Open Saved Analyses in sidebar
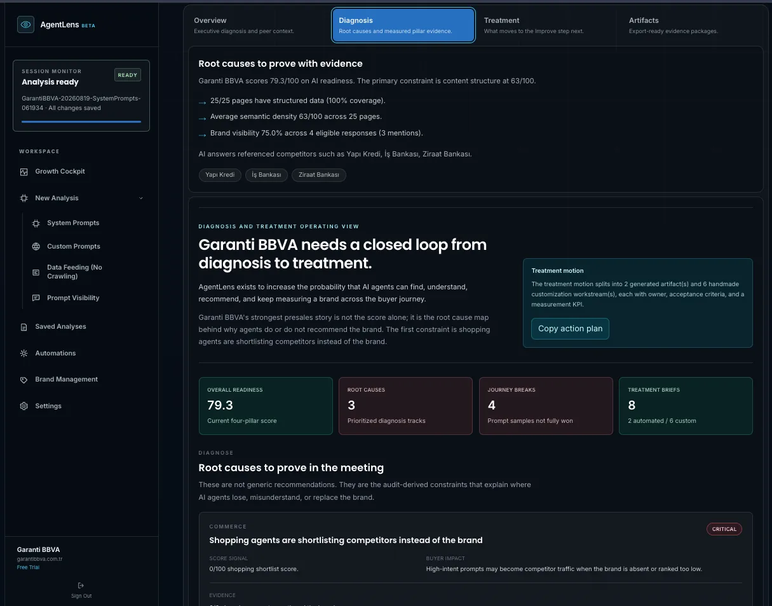Viewport: 772px width, 606px height. [60, 327]
